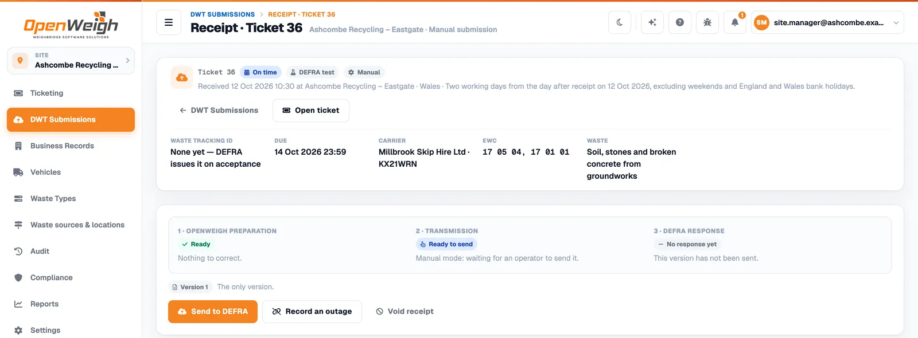Click the green Ready status
Screen dimensions: 918x338
point(196,245)
